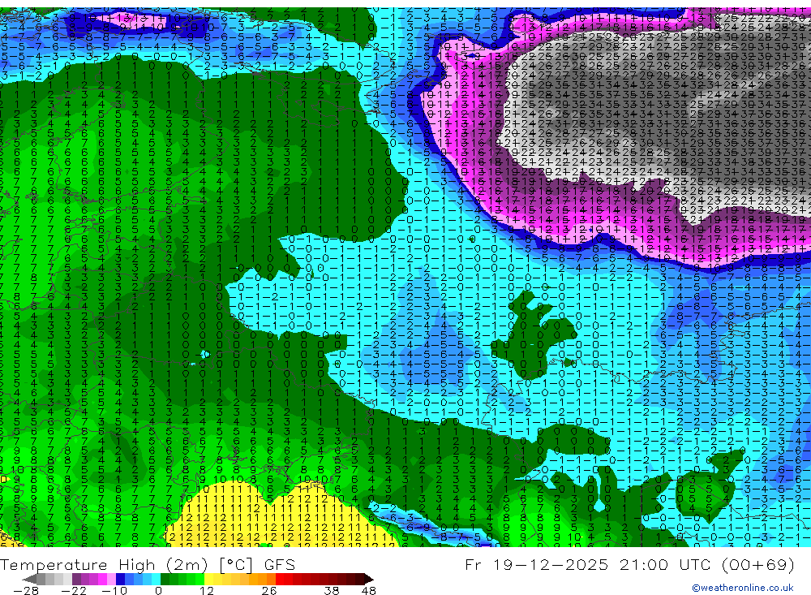The height and width of the screenshot is (595, 811).
Task: Click the darkest green swatch right of 0
Action: coord(165,579)
